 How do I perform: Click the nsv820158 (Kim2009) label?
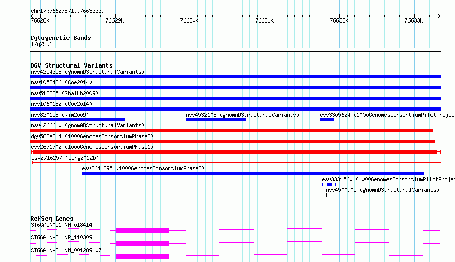(x=60, y=115)
